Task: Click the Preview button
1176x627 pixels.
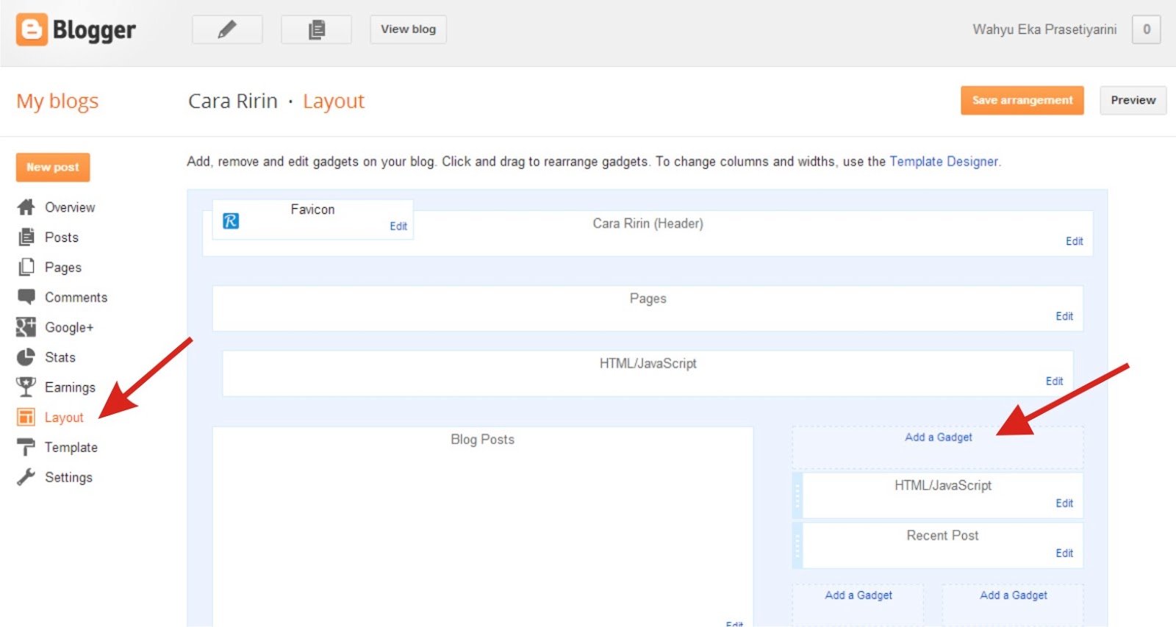Action: tap(1133, 101)
